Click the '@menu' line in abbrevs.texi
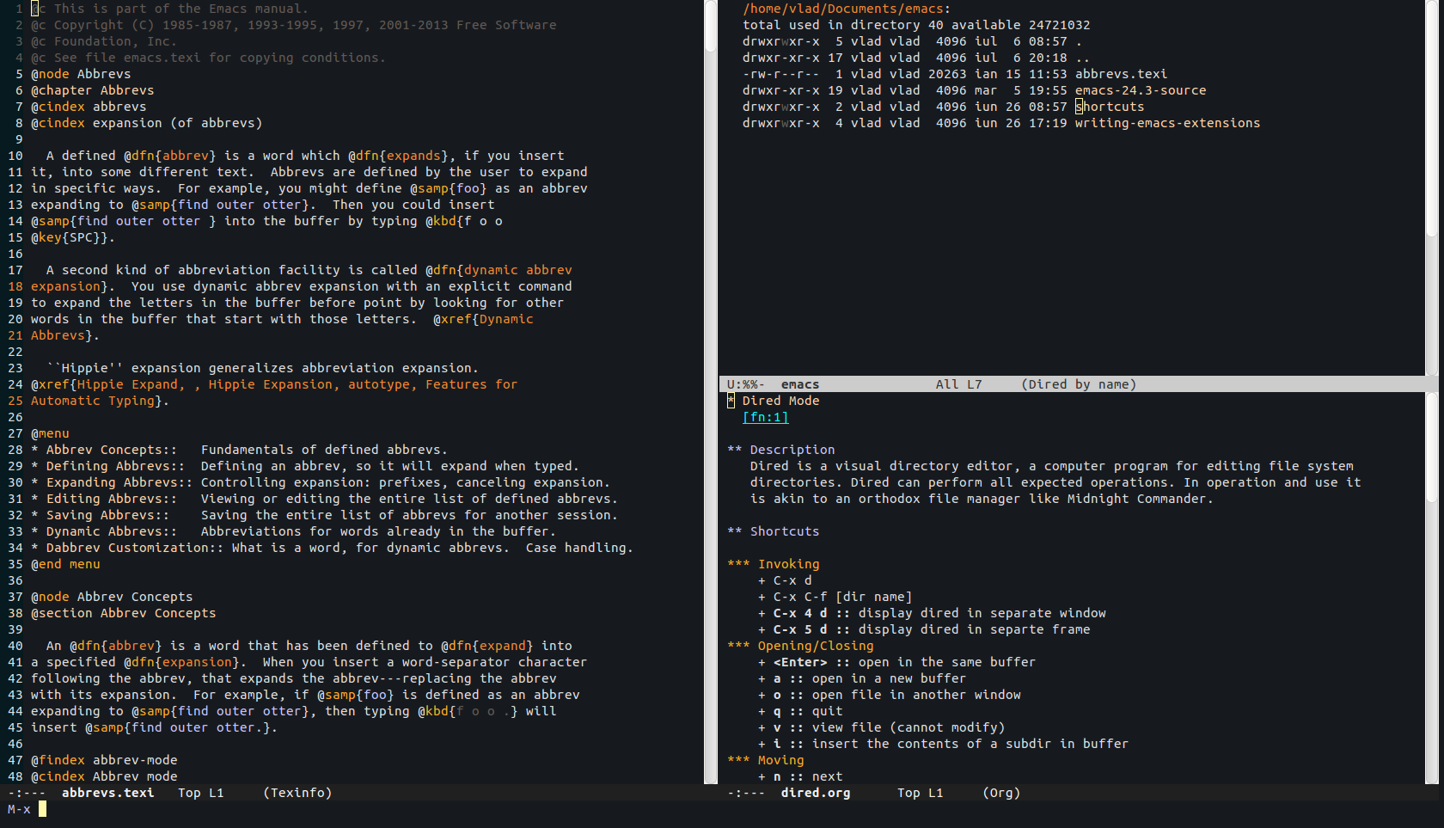The width and height of the screenshot is (1444, 828). tap(50, 433)
